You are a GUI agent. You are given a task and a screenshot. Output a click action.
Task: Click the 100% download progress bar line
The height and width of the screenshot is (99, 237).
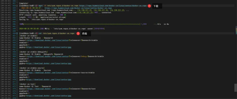click(x=94, y=24)
